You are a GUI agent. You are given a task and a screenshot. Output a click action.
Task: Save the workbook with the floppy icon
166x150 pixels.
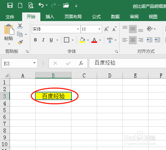pyautogui.click(x=10, y=5)
